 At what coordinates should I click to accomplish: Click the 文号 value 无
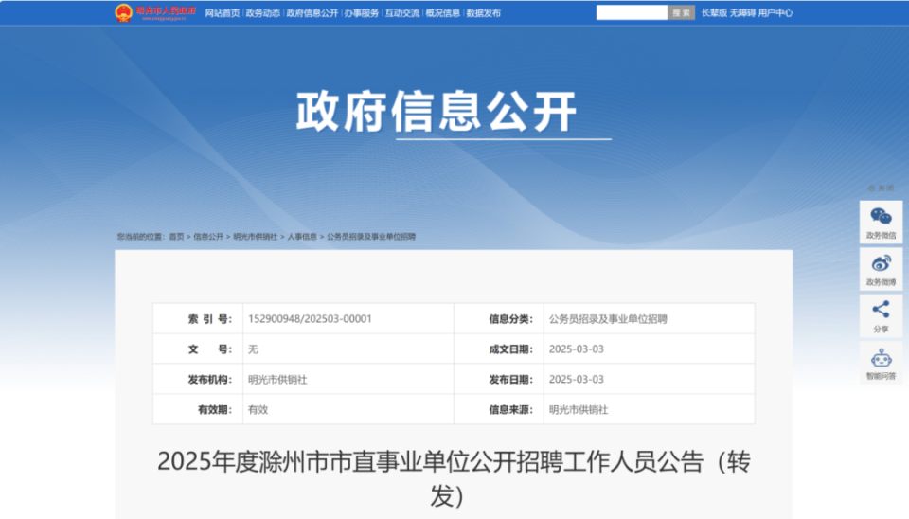click(x=253, y=349)
